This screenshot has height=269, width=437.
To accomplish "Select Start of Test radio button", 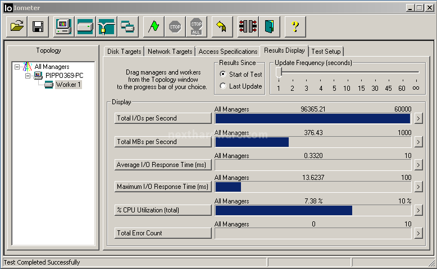I will point(222,74).
